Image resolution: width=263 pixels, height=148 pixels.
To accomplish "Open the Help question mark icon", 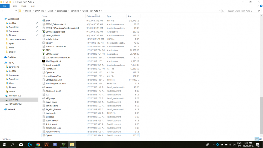I will 261,6.
